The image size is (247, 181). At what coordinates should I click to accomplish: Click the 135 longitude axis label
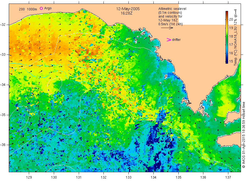[x=178, y=177]
